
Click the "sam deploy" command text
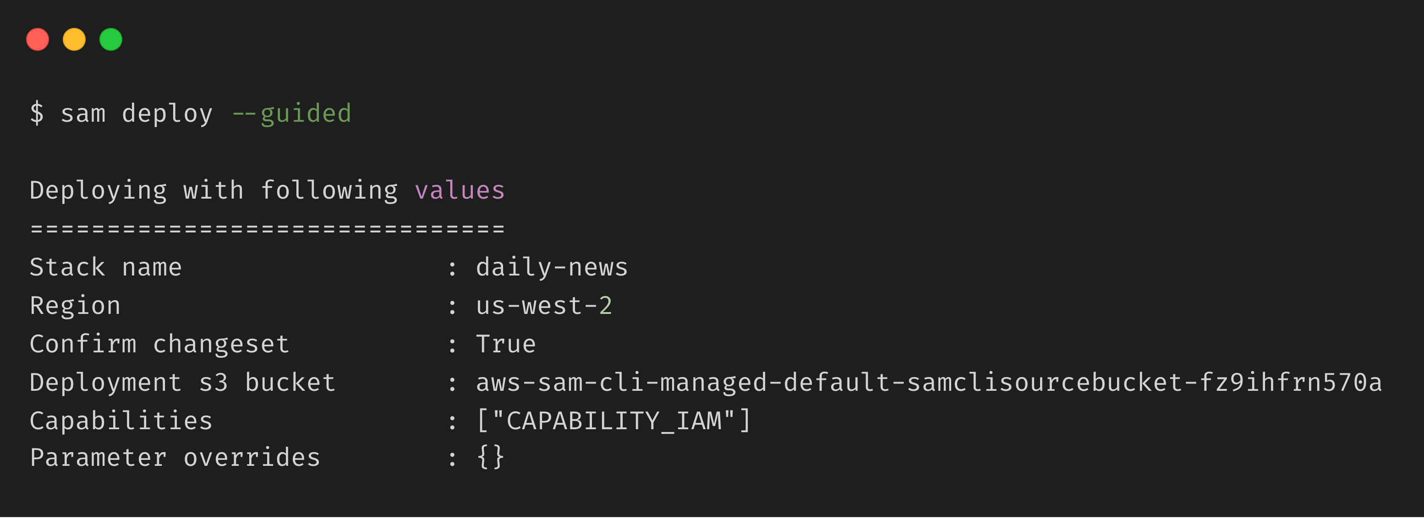(137, 114)
